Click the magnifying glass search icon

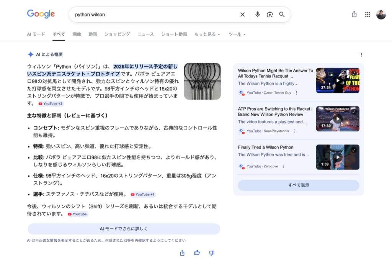282,15
